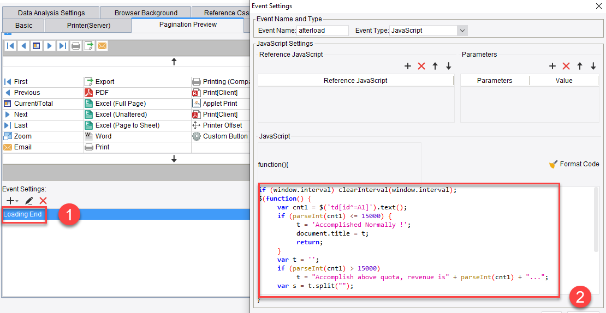Close the Event Settings dialog
This screenshot has height=313, width=606.
599,6
